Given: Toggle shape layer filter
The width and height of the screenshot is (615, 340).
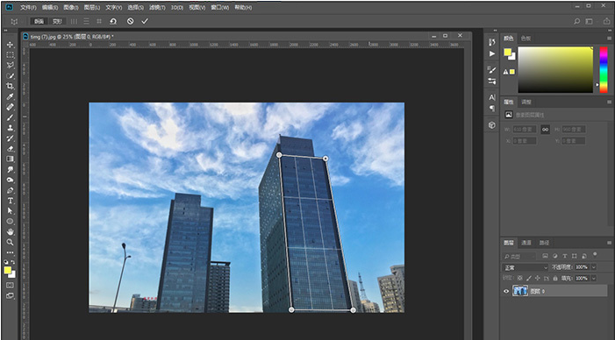Looking at the screenshot, I should click(x=575, y=256).
